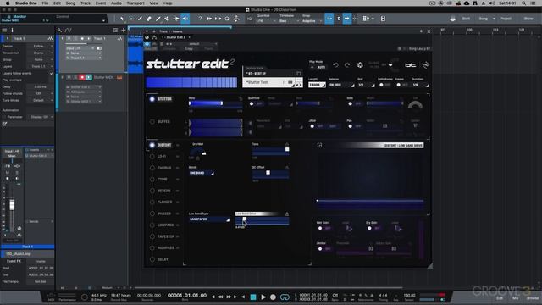Enable the LO-FI effect

pos(152,156)
